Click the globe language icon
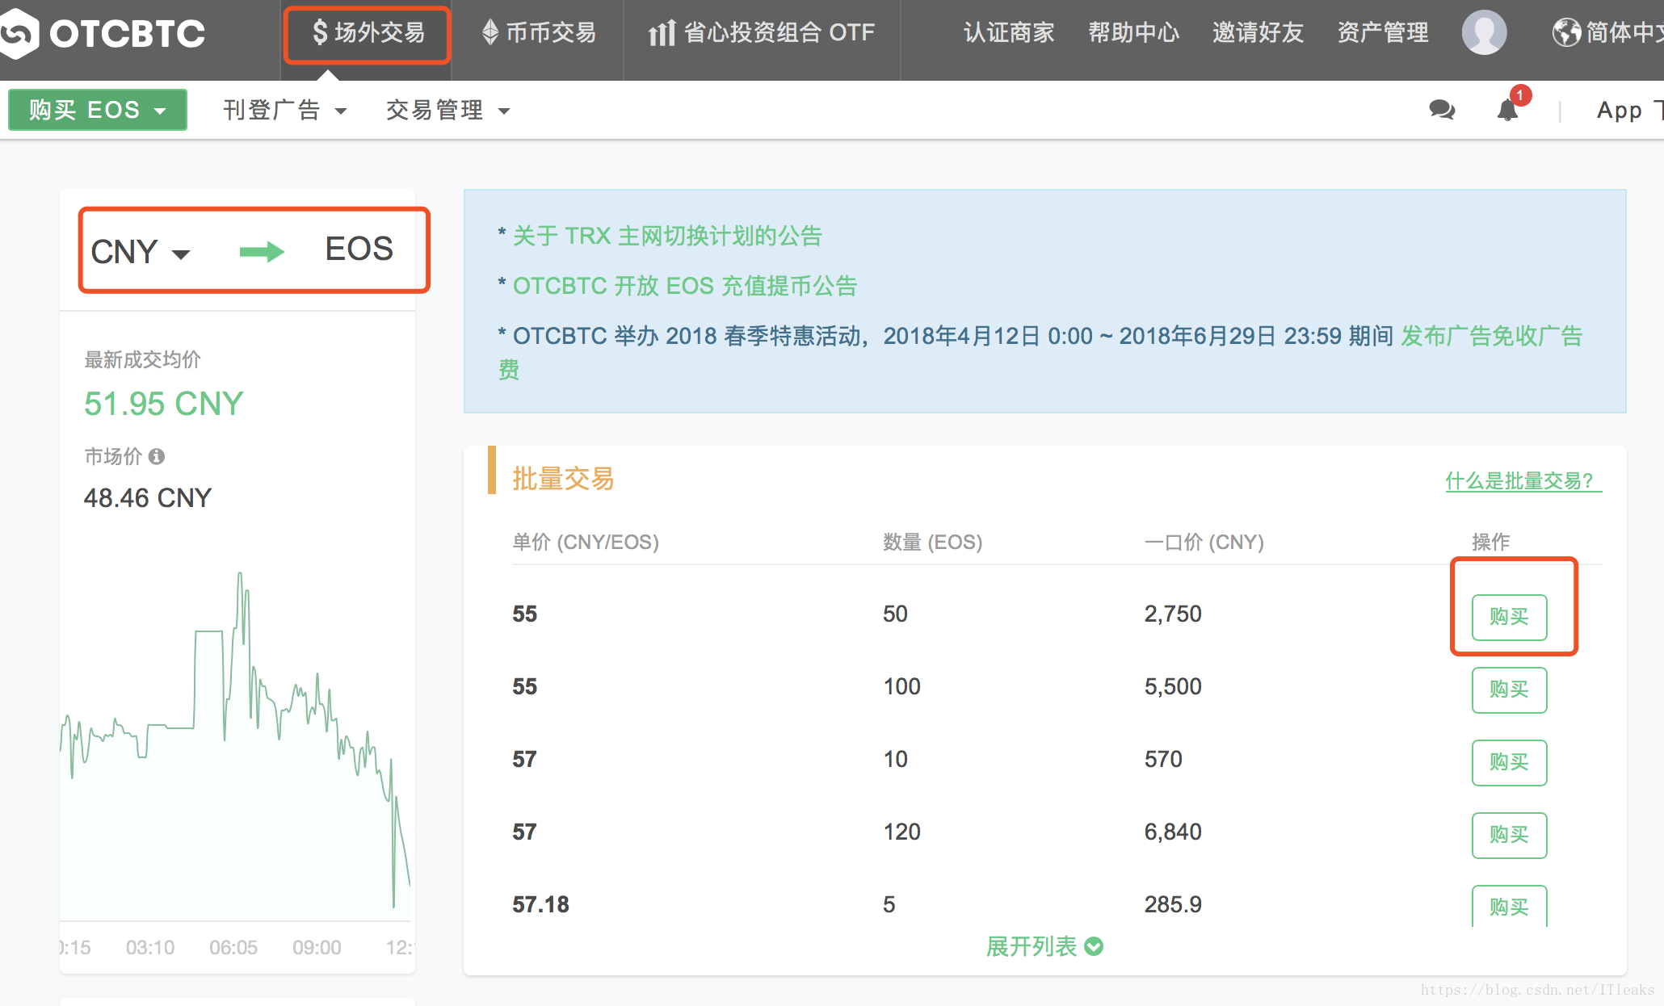The height and width of the screenshot is (1006, 1664). tap(1566, 32)
